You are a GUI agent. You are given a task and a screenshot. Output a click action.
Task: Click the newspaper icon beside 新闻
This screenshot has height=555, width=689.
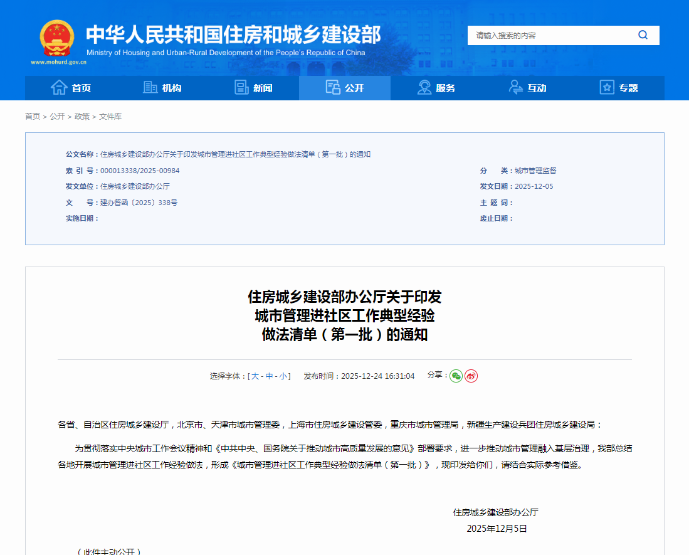pos(241,88)
